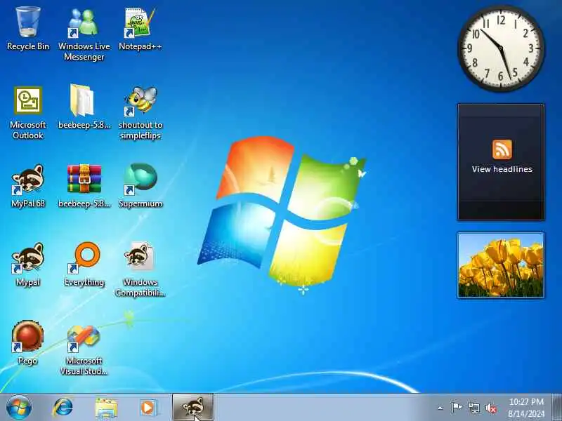
Task: Click the Show desktop button
Action: pyautogui.click(x=557, y=408)
